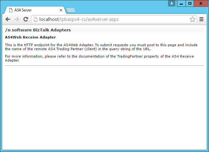Open a new tab
Screen dimensions: 209x152
(71, 10)
